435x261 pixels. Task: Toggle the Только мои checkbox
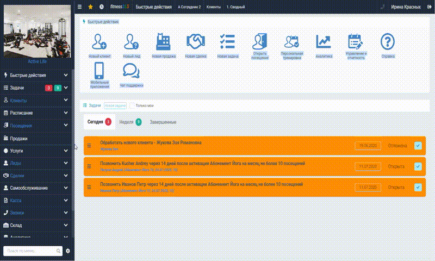tap(132, 105)
